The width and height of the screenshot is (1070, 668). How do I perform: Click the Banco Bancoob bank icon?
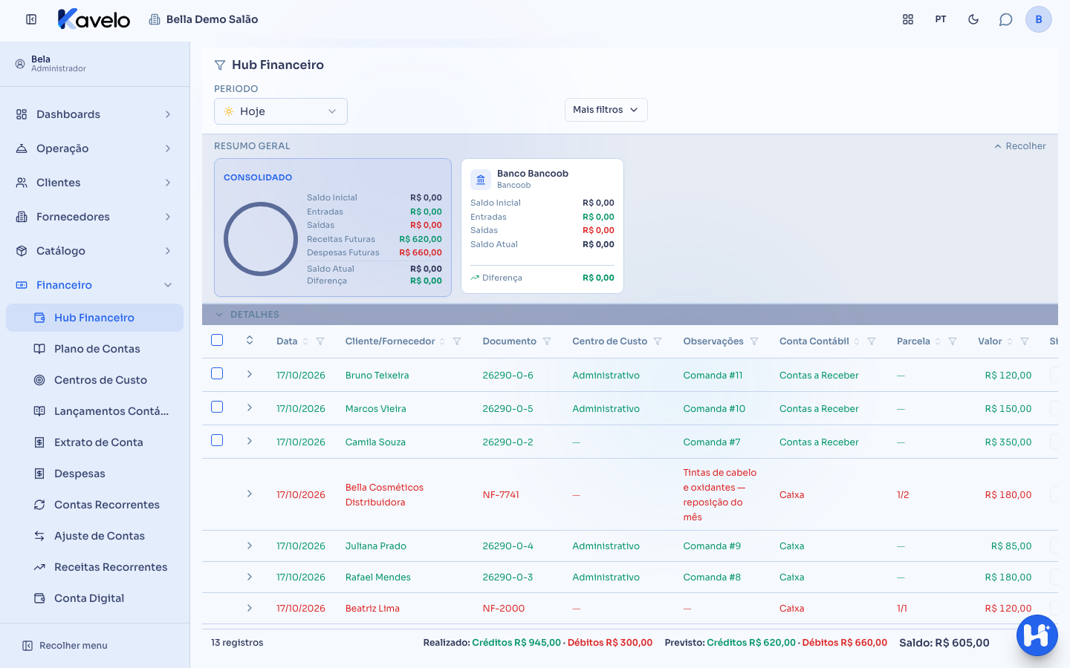tap(481, 179)
